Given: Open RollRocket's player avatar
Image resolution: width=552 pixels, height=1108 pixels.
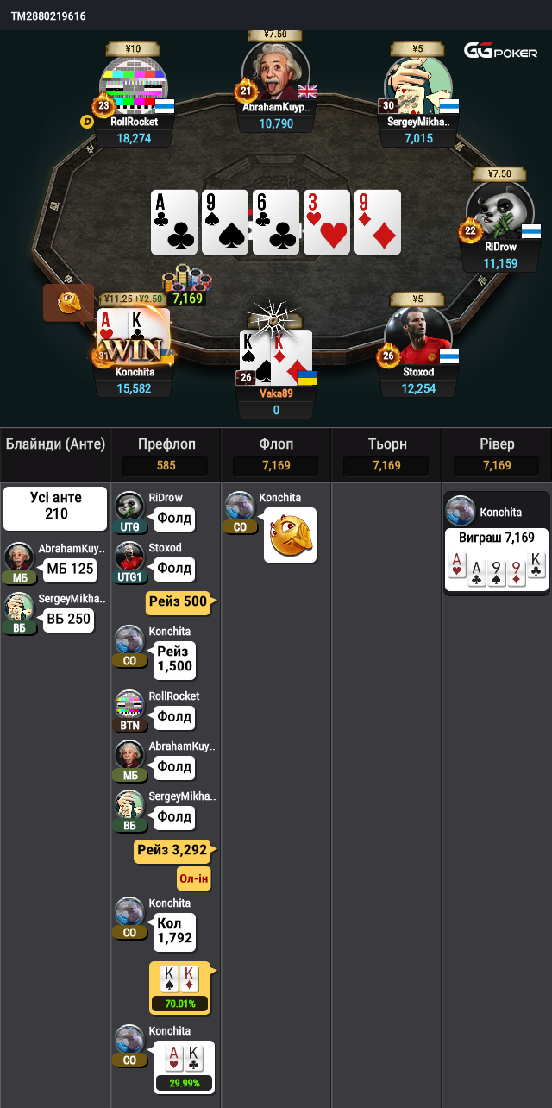Looking at the screenshot, I should pyautogui.click(x=133, y=84).
